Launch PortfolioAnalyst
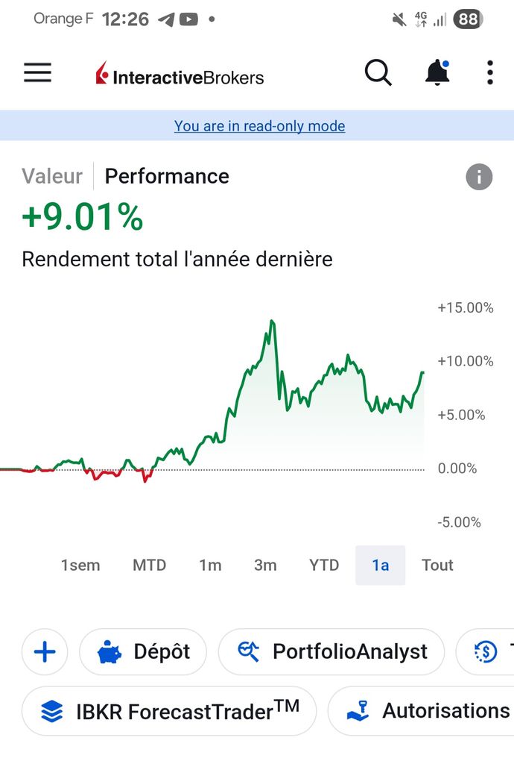 pos(331,652)
